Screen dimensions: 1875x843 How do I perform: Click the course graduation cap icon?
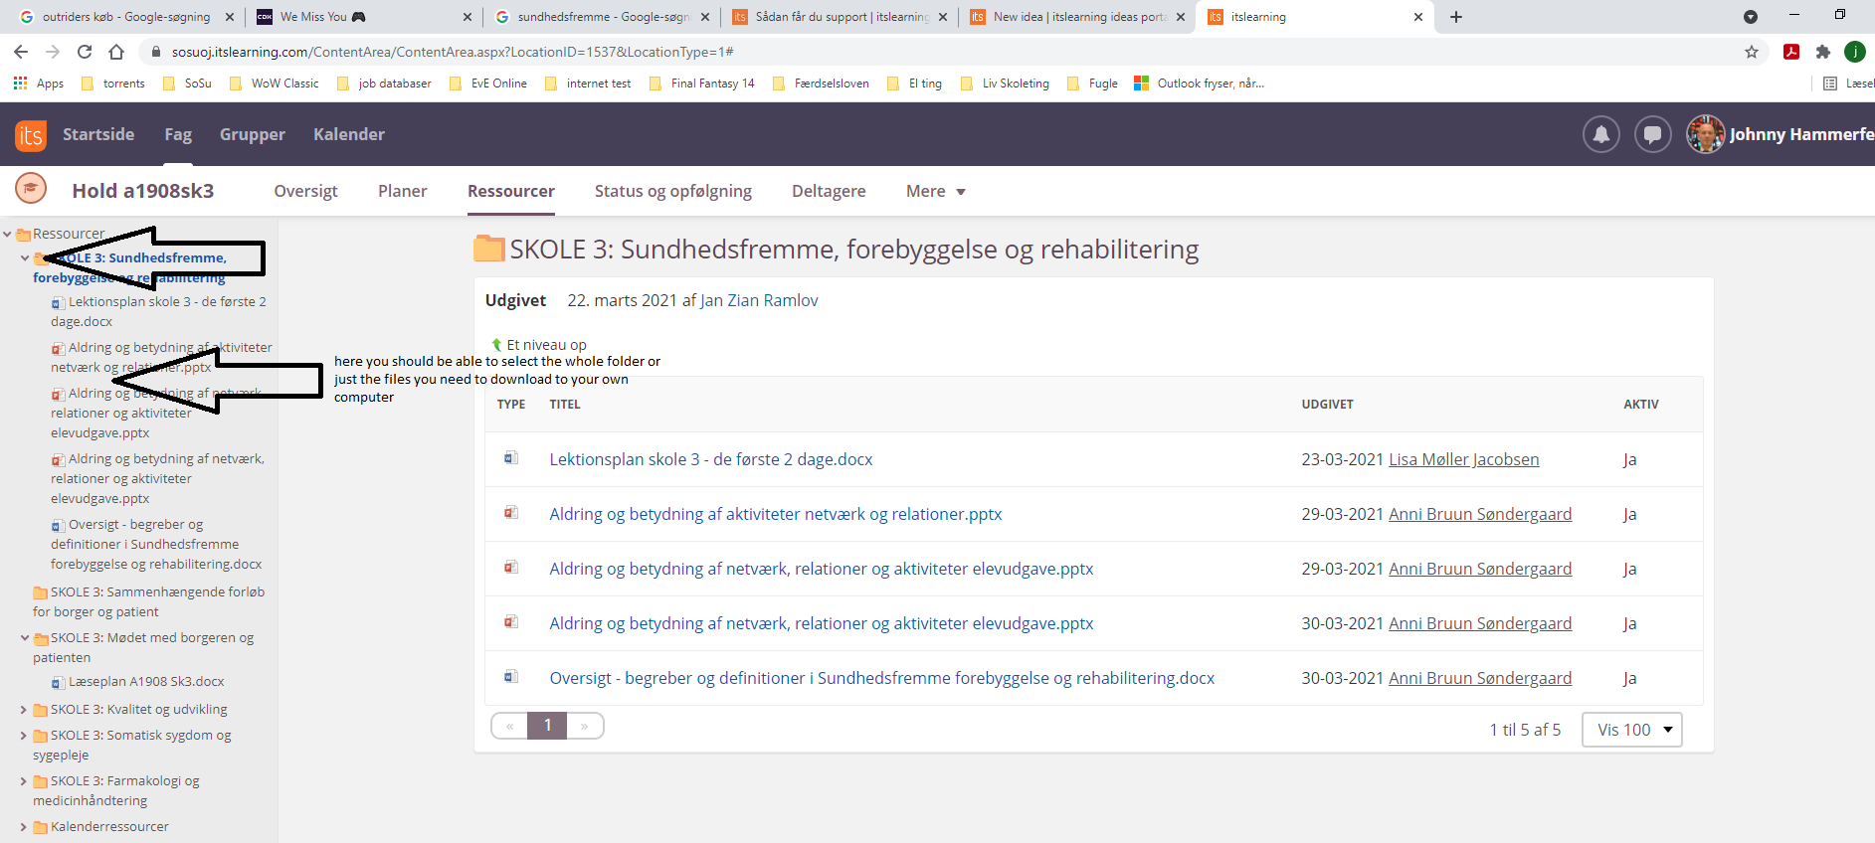pyautogui.click(x=31, y=188)
